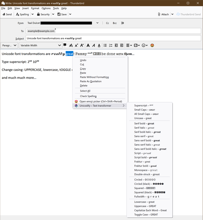Open the Edit menu
The height and width of the screenshot is (220, 203).
click(10, 8)
